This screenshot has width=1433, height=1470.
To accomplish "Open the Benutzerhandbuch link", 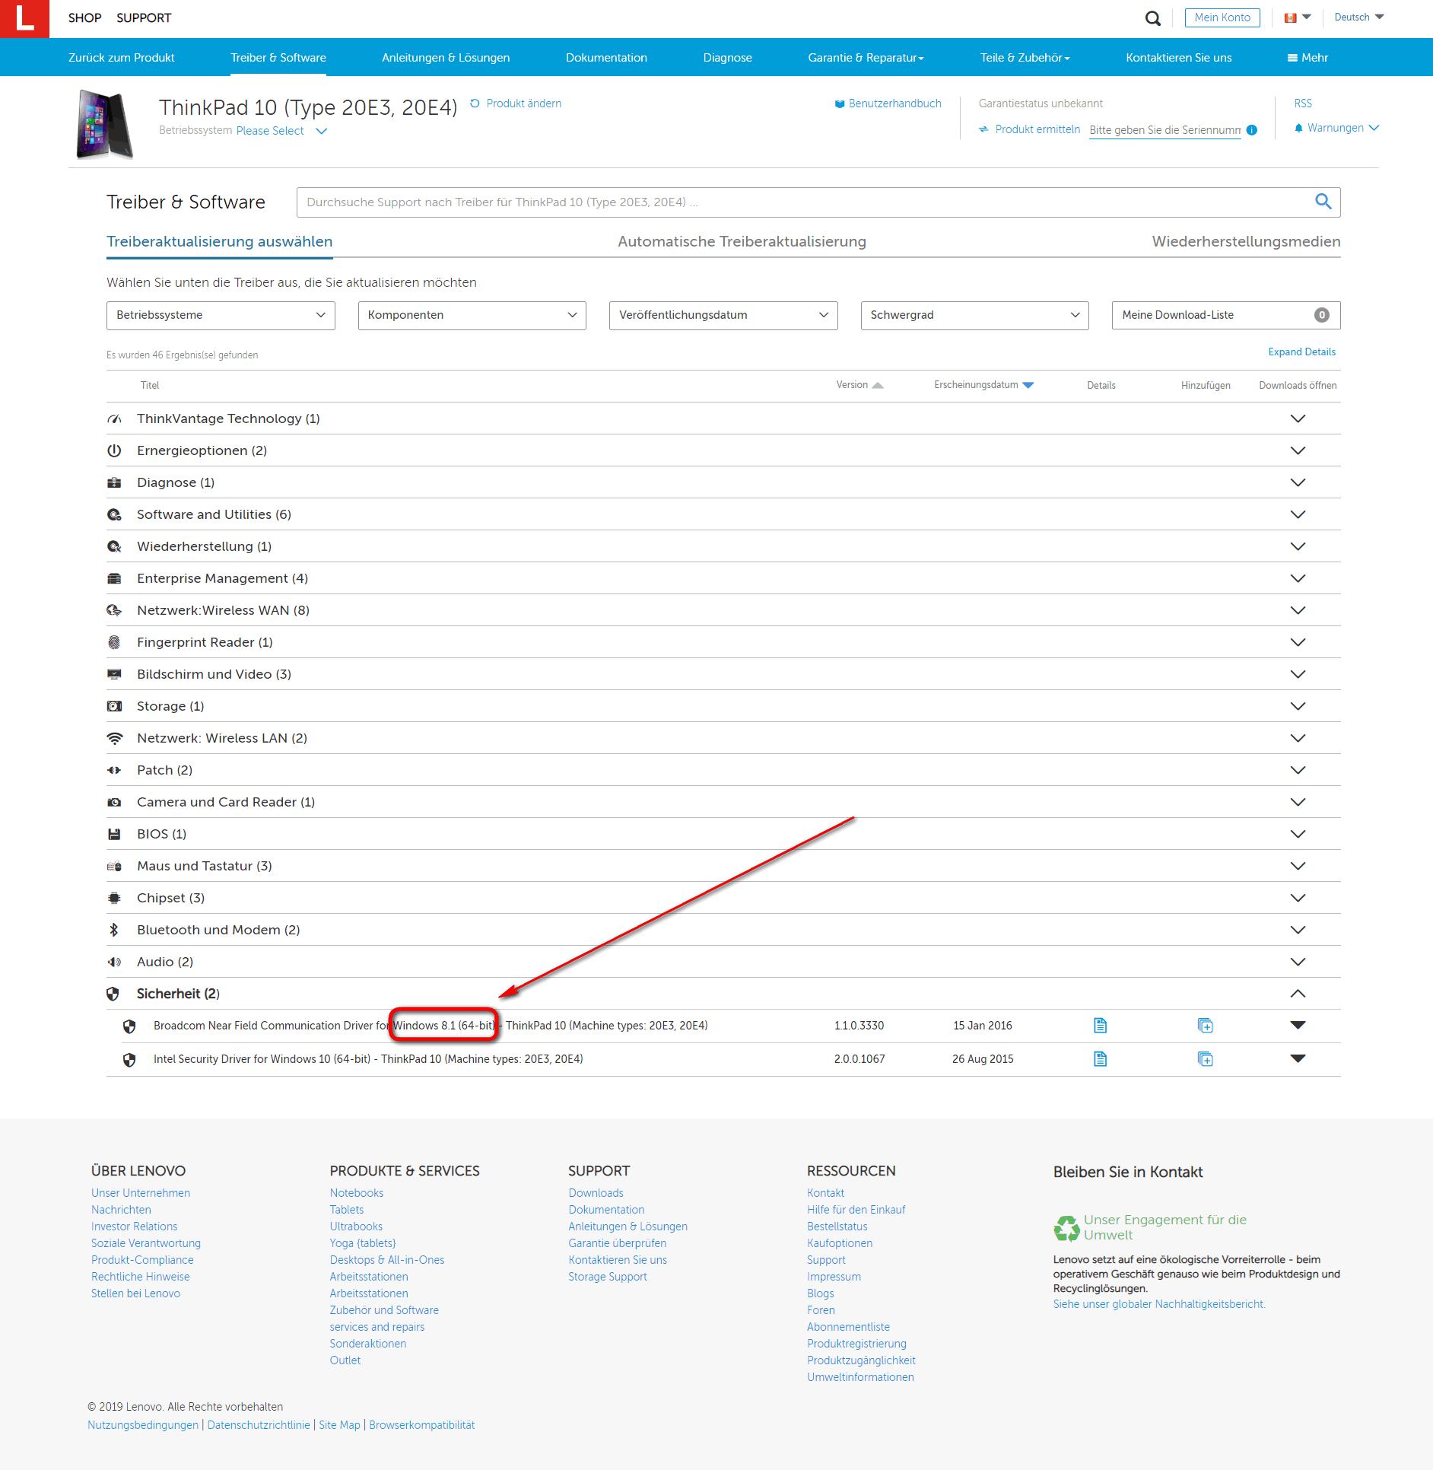I will [888, 103].
